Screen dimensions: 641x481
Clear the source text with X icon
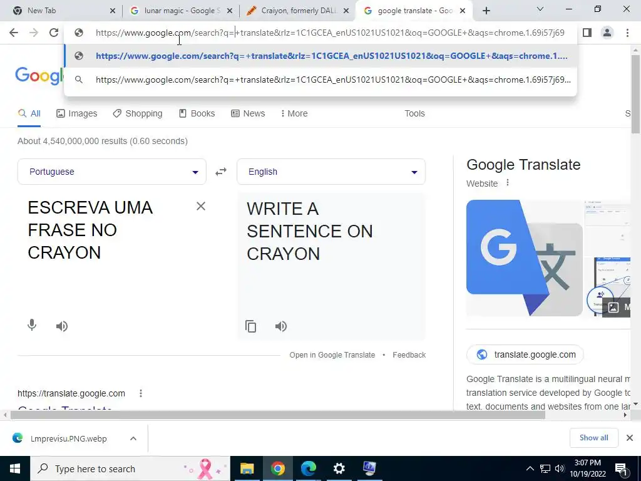coord(201,206)
